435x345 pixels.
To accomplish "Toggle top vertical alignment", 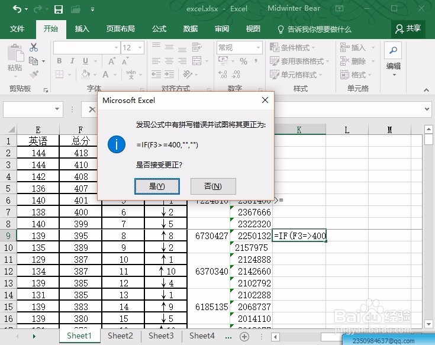I will click(x=156, y=45).
